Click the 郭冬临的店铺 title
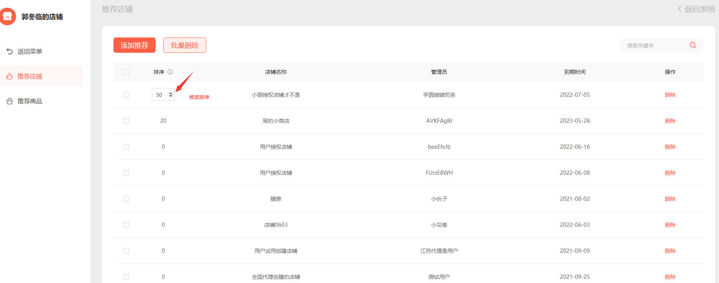719x283 pixels. point(42,17)
